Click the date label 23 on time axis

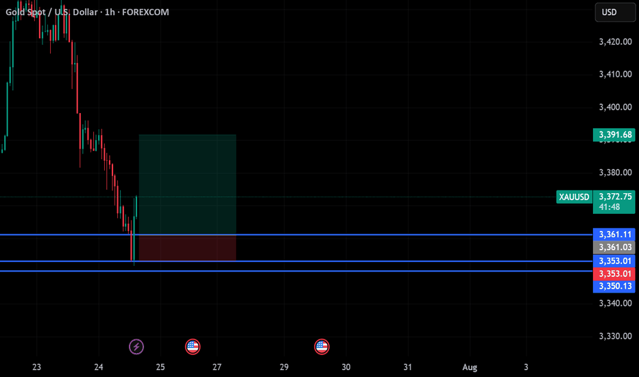coord(36,367)
